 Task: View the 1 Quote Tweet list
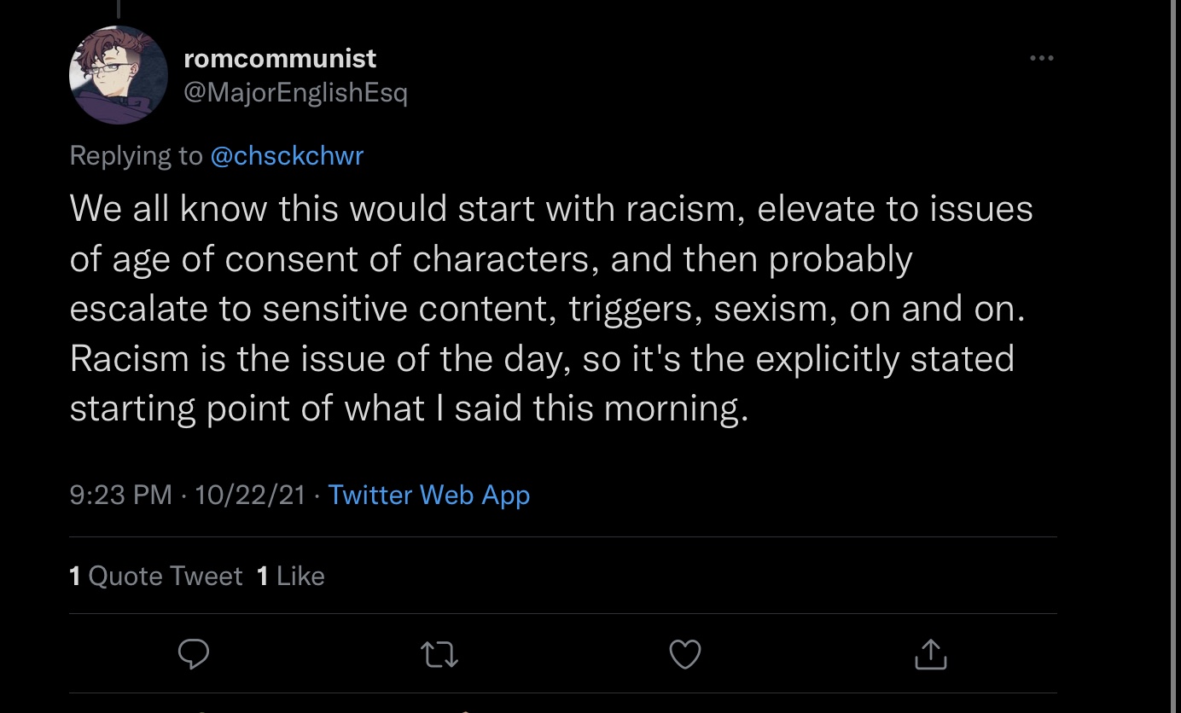tap(156, 576)
